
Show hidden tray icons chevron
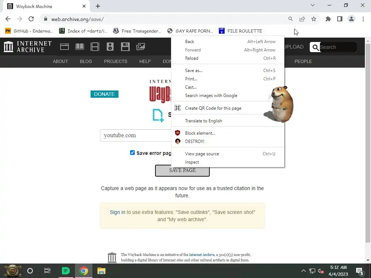tap(303, 271)
